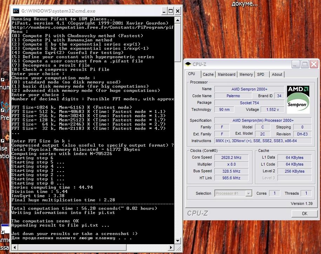Screen dimensions: 321x254
Task: Open cmd.exe window system menu icon
Action: point(16,11)
